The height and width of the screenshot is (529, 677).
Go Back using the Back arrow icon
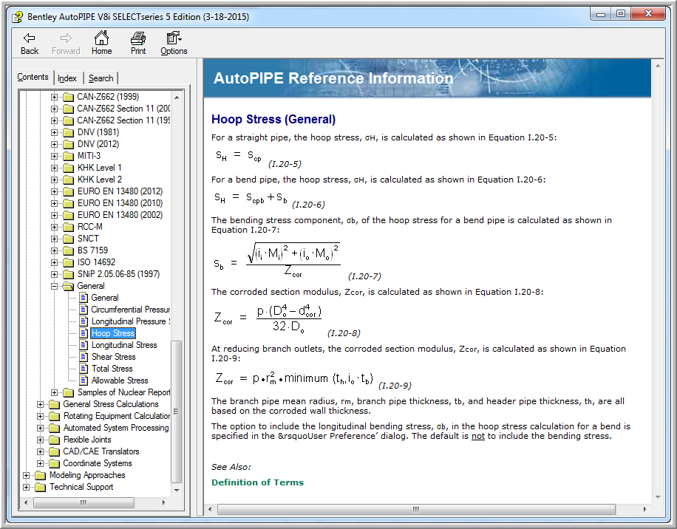pos(30,38)
